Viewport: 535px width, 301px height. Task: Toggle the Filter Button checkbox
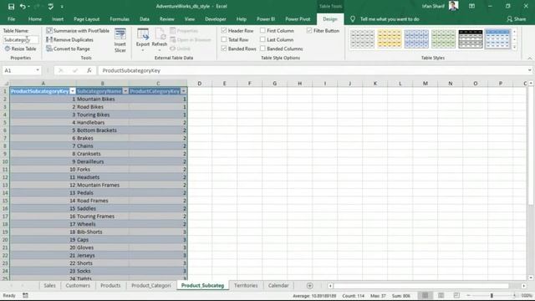(x=309, y=31)
